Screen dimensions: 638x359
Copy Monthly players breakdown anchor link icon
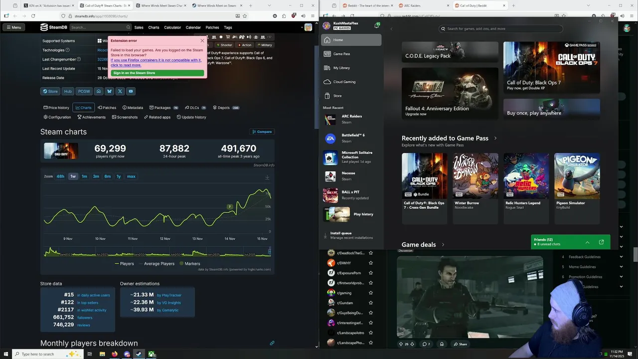(272, 343)
